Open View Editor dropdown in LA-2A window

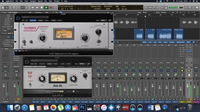(x=103, y=20)
